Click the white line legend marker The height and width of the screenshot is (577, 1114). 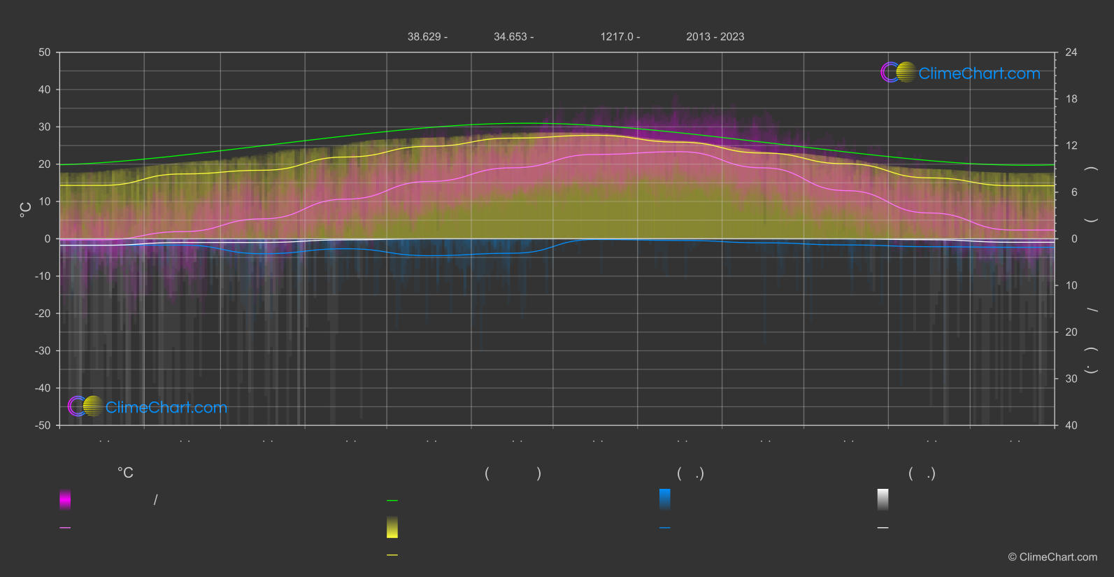883,528
